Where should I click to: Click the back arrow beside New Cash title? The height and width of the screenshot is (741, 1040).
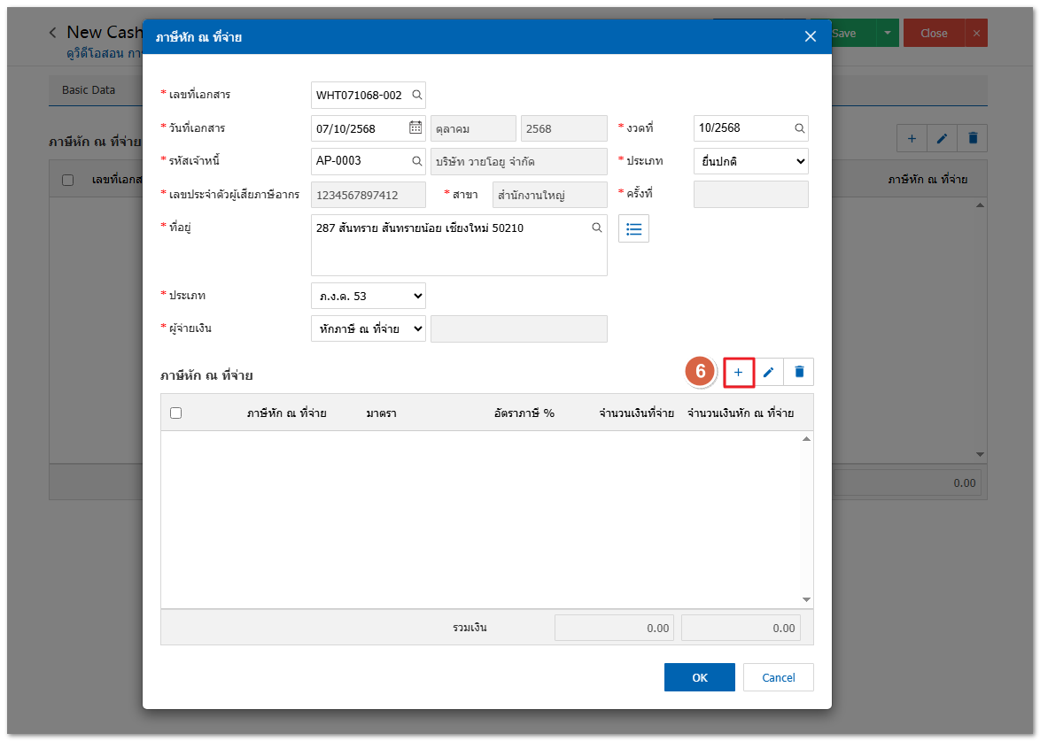[52, 33]
